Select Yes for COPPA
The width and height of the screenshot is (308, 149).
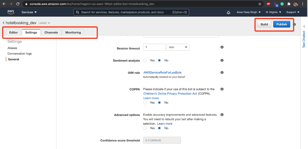[145, 102]
